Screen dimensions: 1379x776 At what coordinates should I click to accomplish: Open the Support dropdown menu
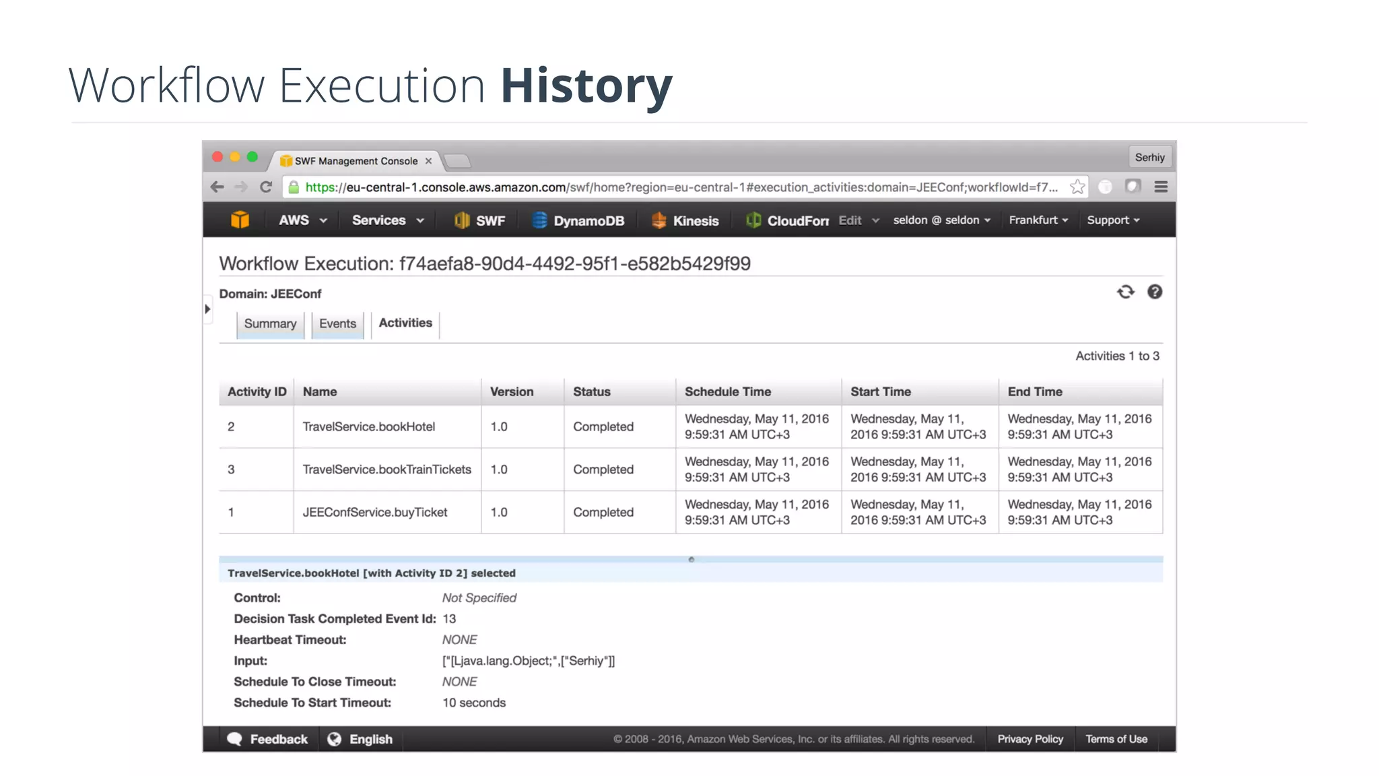click(1113, 220)
